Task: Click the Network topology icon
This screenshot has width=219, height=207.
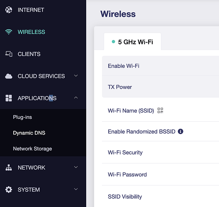Action: (x=9, y=168)
